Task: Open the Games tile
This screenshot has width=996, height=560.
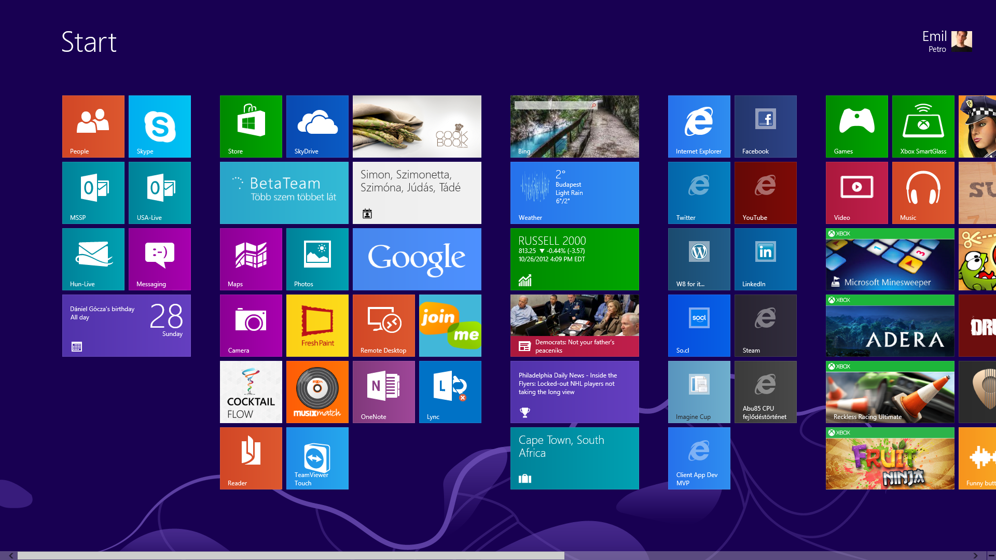Action: [x=857, y=127]
